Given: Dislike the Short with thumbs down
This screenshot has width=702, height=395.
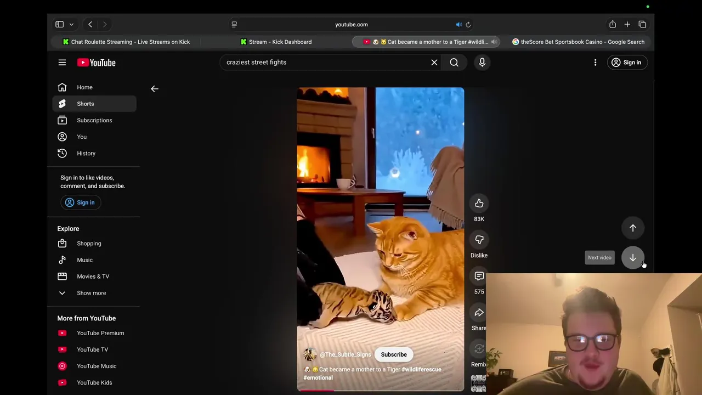Looking at the screenshot, I should click(x=479, y=240).
